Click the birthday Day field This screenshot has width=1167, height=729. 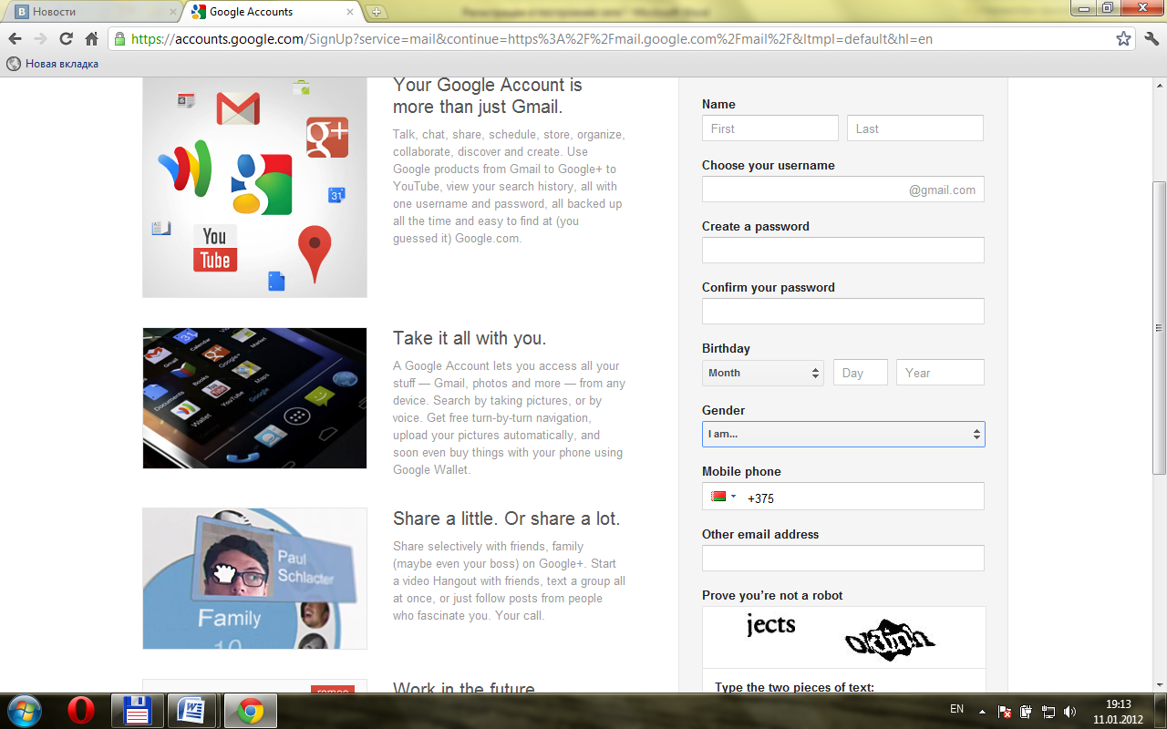861,373
